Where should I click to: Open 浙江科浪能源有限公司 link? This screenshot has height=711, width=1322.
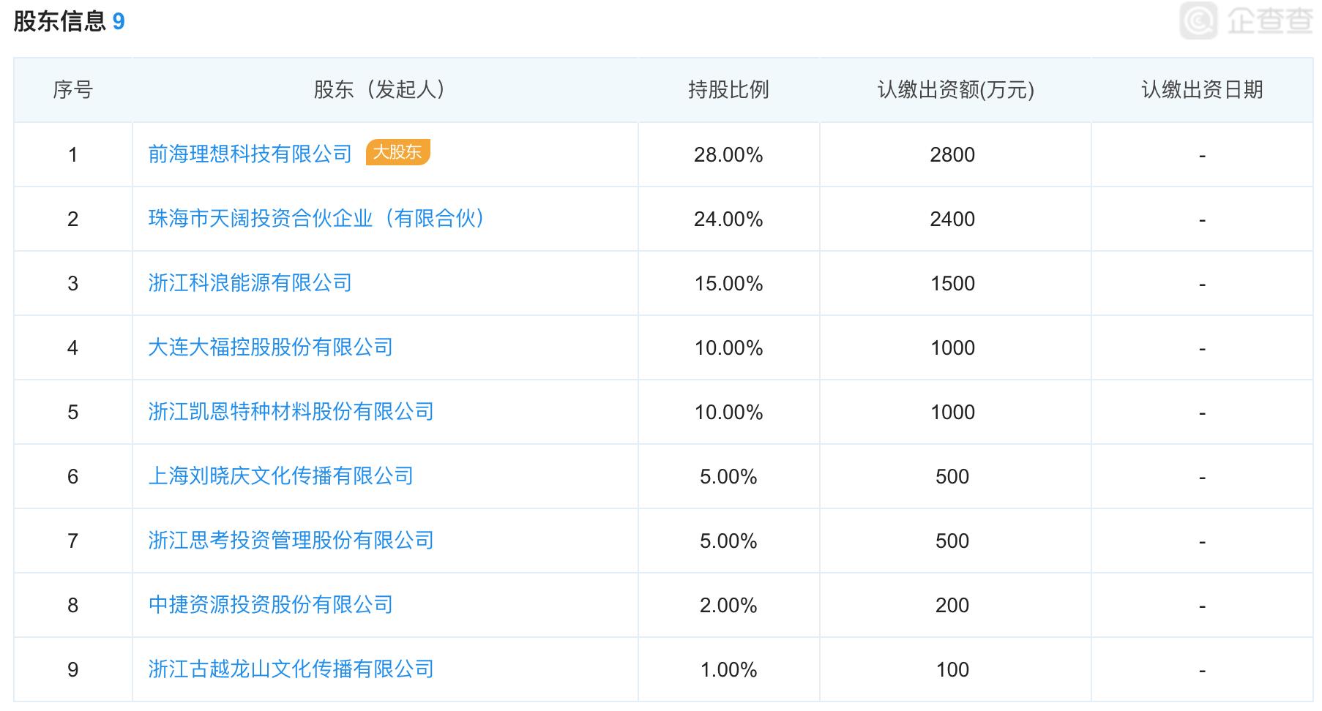(251, 283)
